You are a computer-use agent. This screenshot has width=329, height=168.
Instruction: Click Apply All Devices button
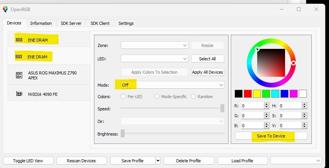click(207, 72)
